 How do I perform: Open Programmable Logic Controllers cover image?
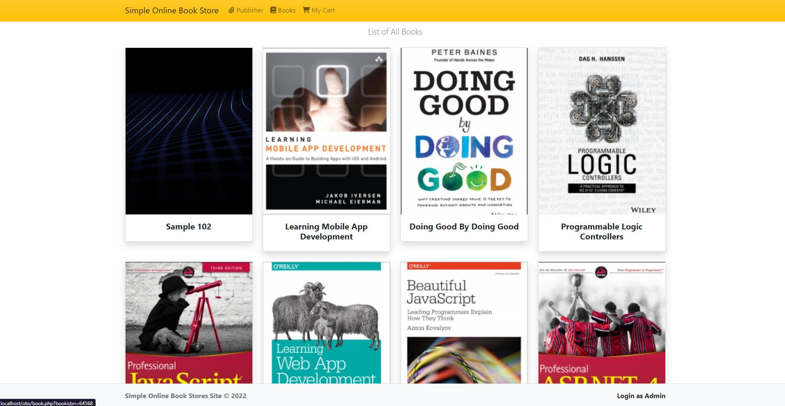tap(602, 131)
